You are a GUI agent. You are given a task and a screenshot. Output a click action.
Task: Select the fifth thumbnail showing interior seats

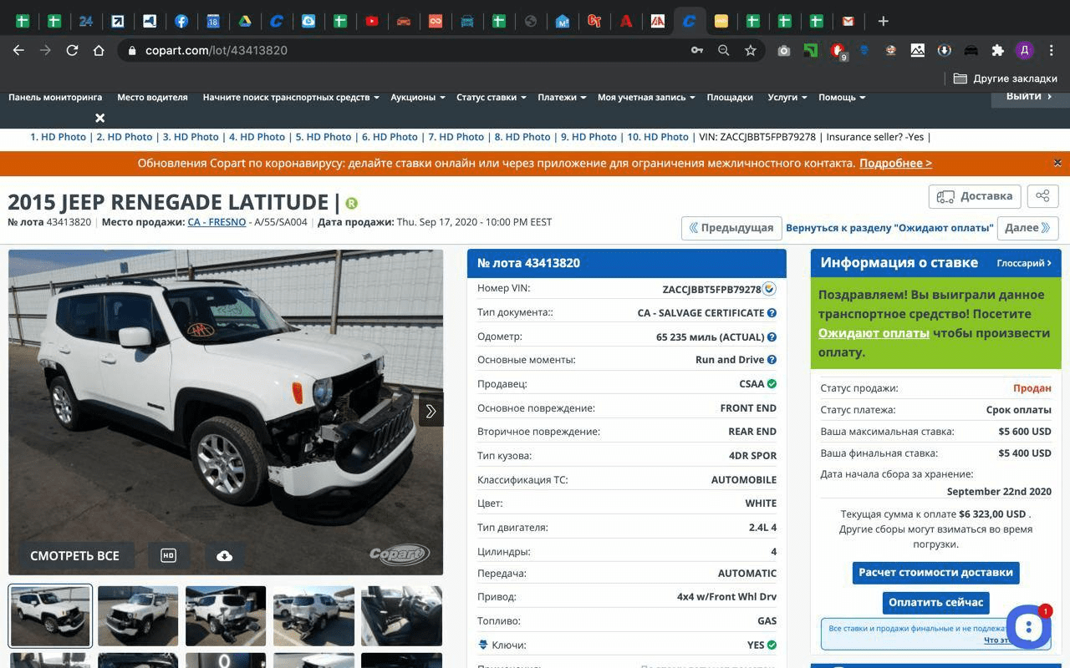pos(401,616)
